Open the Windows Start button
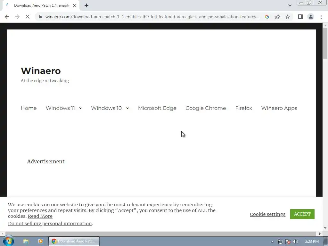 (8, 241)
